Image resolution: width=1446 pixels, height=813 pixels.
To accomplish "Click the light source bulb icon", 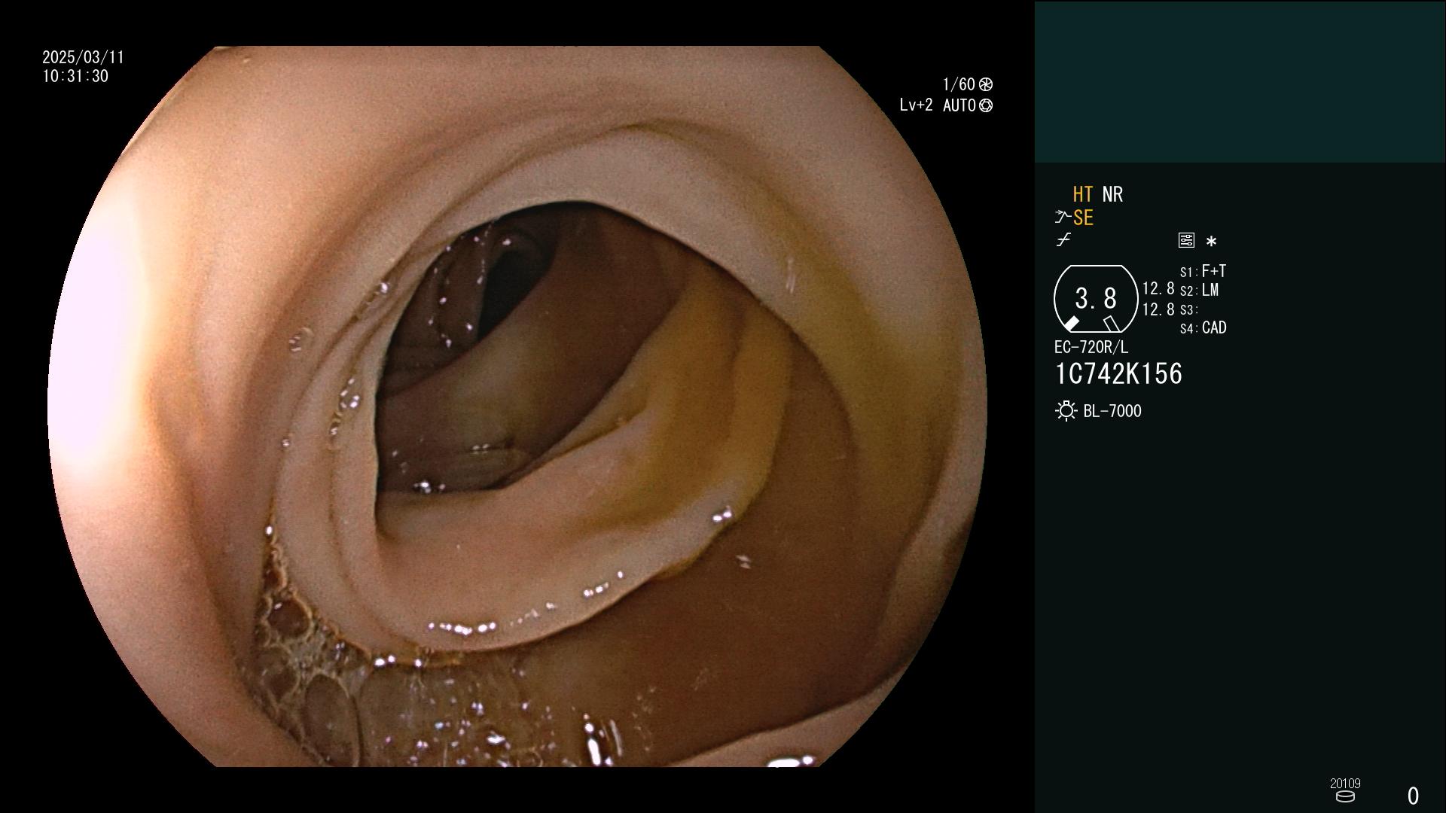I will pyautogui.click(x=1066, y=411).
